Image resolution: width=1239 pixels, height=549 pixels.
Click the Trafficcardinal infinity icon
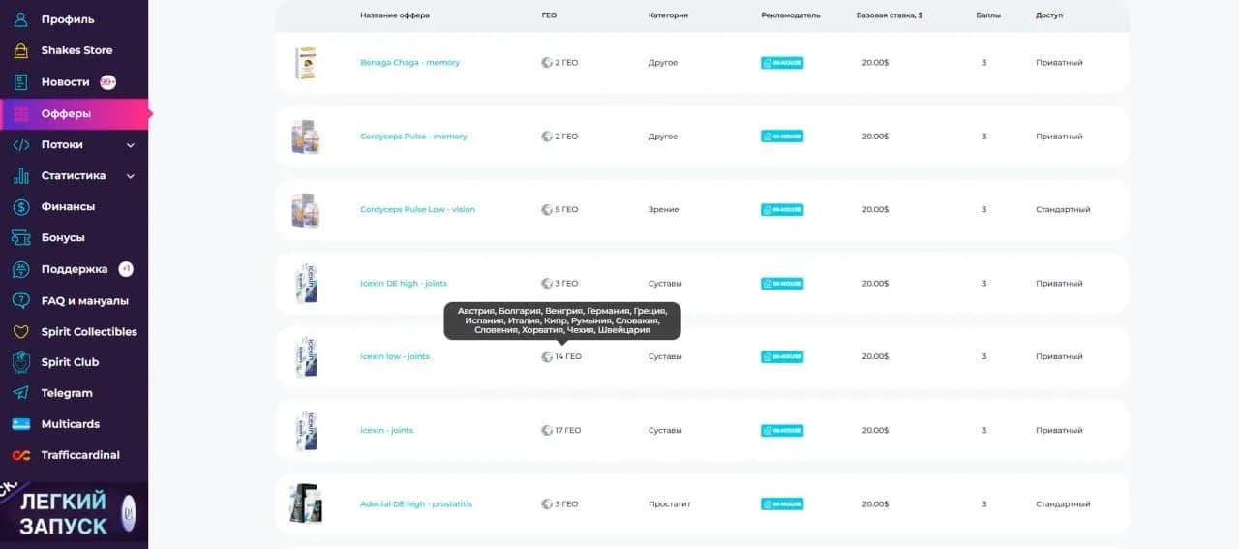(x=20, y=455)
